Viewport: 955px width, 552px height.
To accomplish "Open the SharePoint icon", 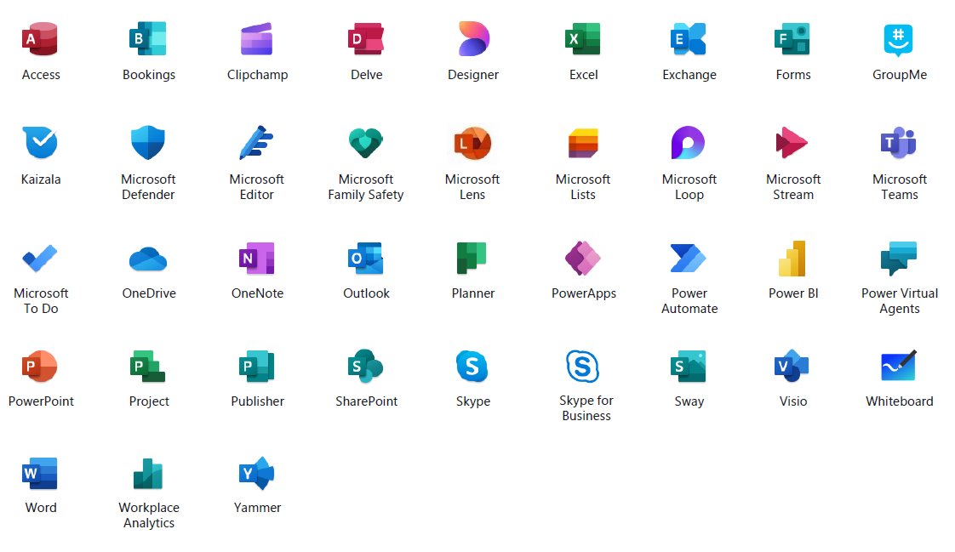I will [x=366, y=367].
